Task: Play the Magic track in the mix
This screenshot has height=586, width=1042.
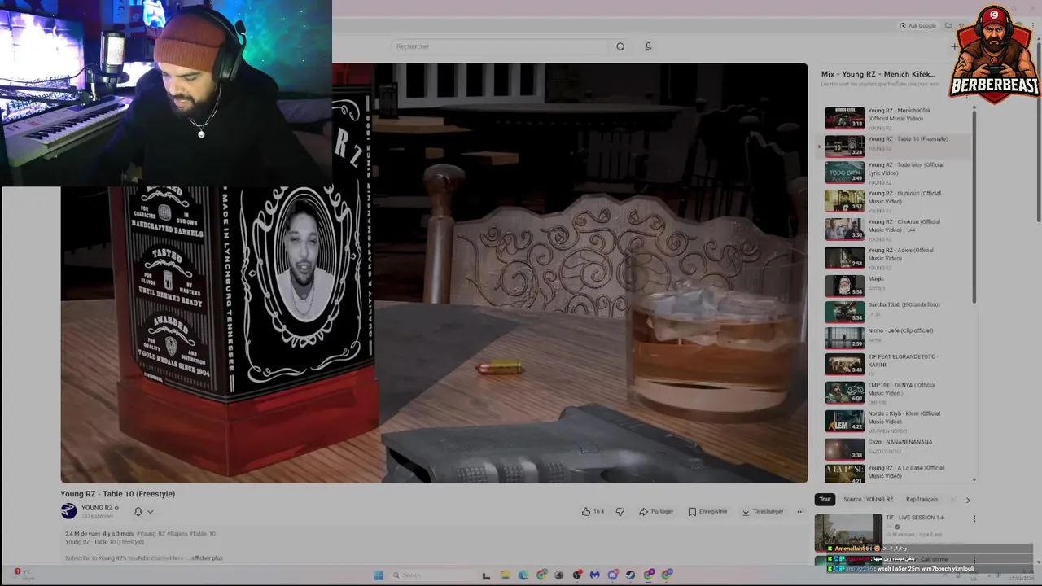Action: [x=895, y=286]
